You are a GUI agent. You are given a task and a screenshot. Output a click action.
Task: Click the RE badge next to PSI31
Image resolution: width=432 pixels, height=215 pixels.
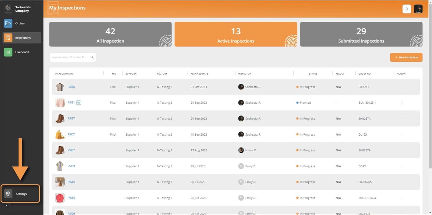79,102
